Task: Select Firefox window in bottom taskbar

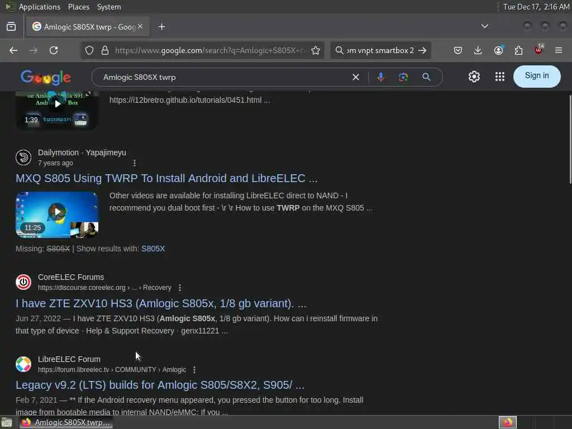Action: 66,422
